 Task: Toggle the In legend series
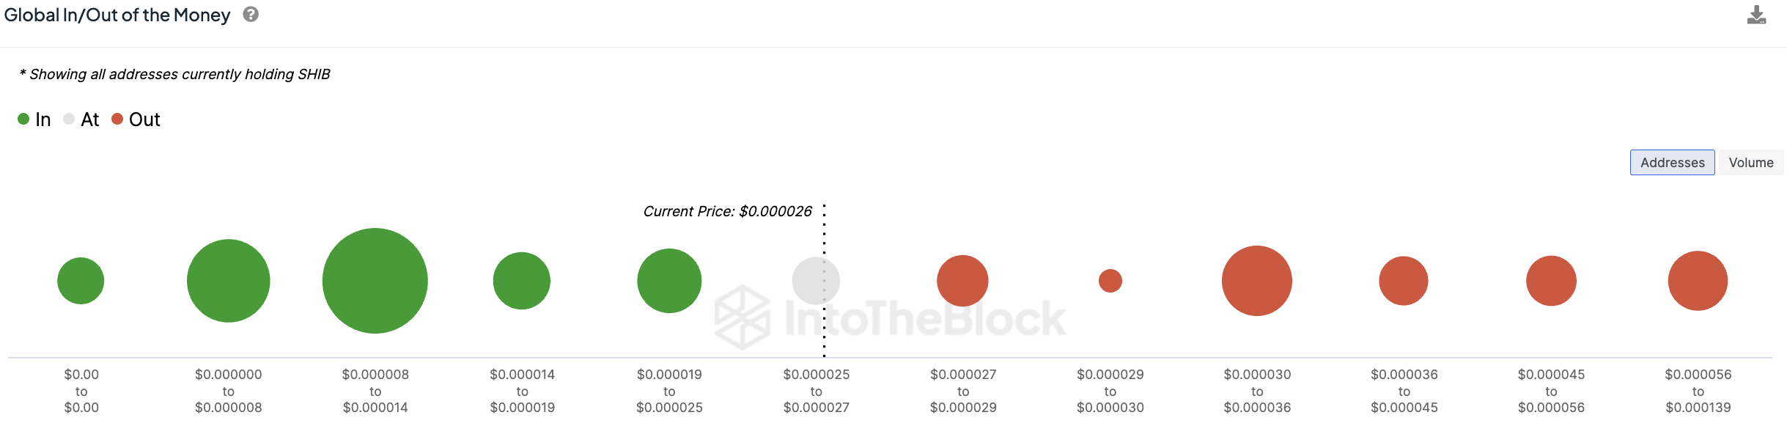click(34, 120)
